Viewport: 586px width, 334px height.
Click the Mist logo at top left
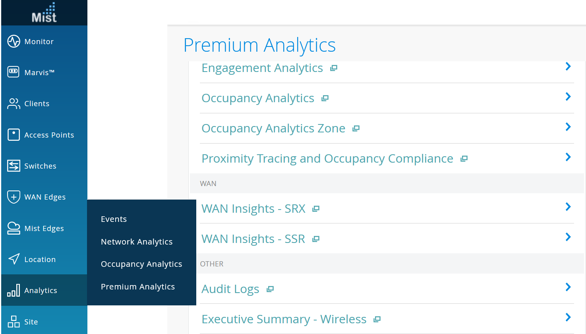pos(44,13)
